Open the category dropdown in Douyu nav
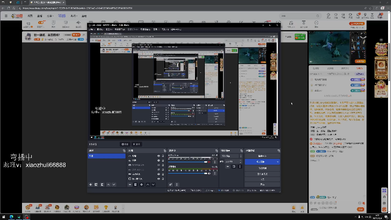This screenshot has height=220, width=391. (x=50, y=16)
